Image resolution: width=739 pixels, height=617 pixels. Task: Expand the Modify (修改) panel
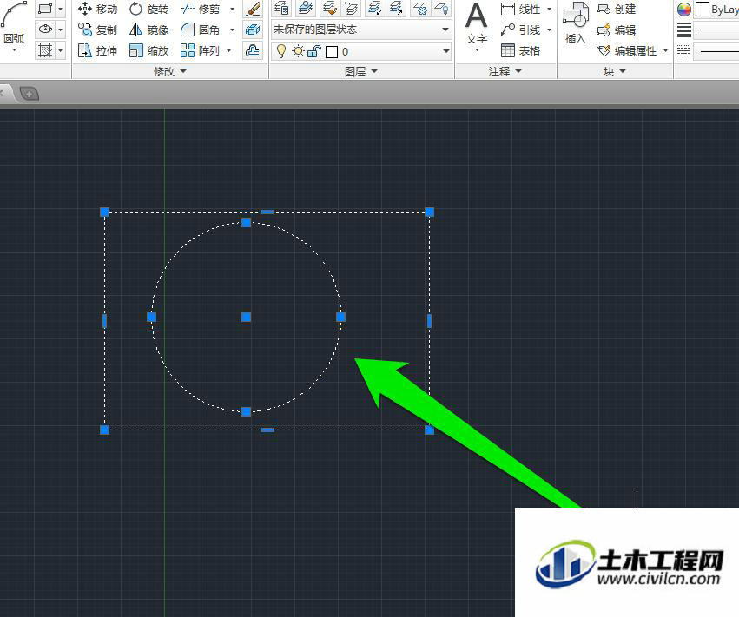(170, 71)
